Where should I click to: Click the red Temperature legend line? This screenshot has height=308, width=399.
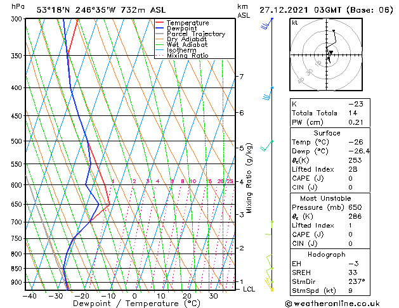[160, 23]
